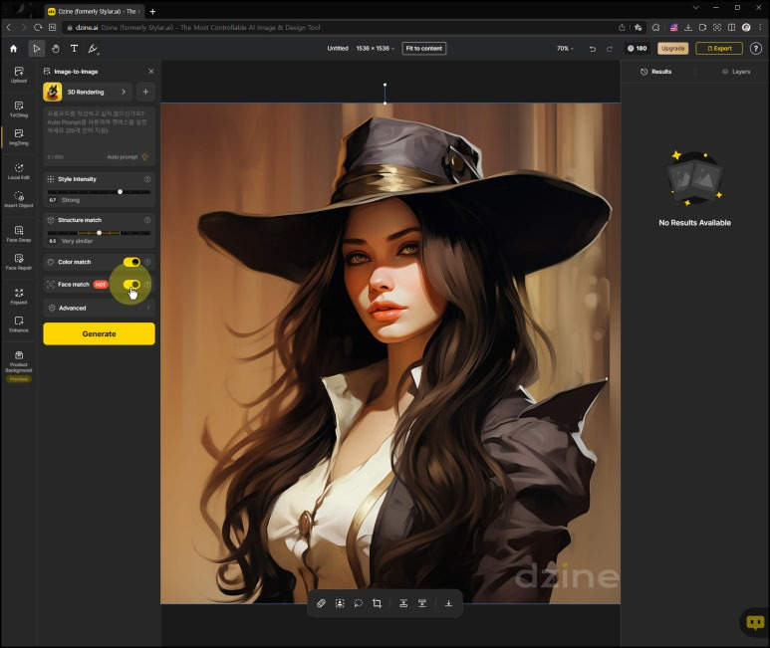Image resolution: width=770 pixels, height=648 pixels.
Task: Click the Untitled project name
Action: [x=338, y=49]
